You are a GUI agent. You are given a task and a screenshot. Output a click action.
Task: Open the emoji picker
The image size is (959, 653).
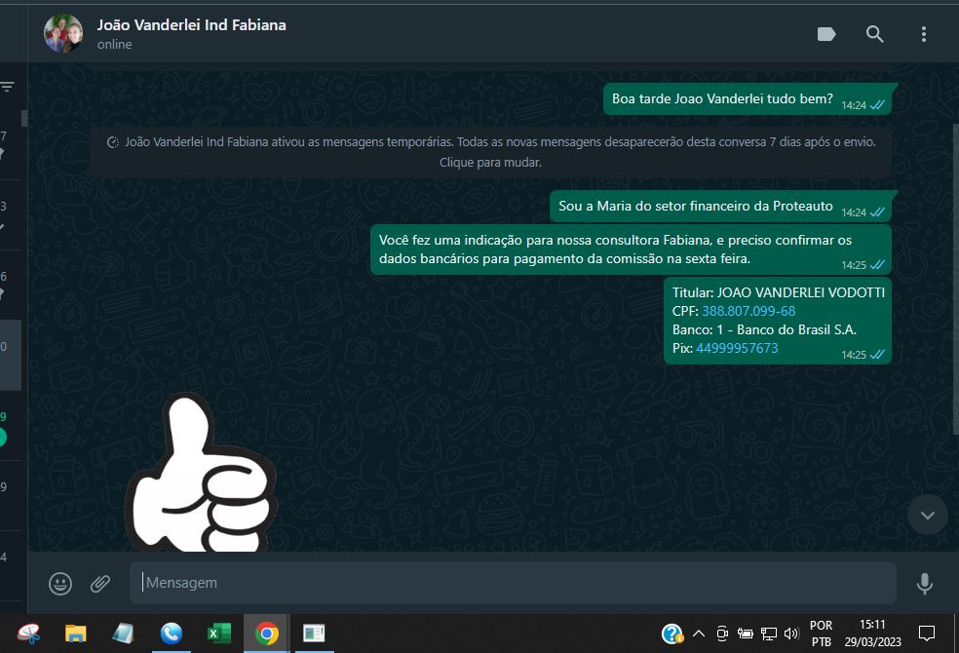point(60,583)
